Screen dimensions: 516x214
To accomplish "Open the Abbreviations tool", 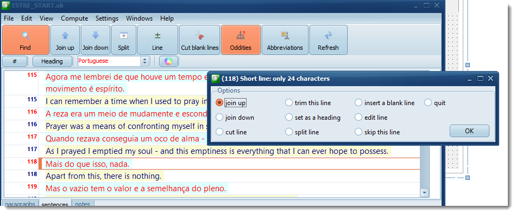I will pyautogui.click(x=285, y=40).
